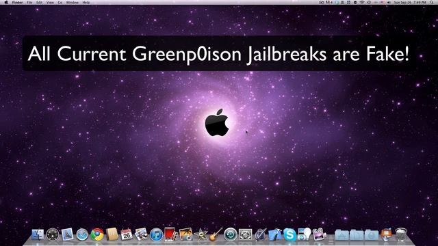Viewport: 438px width, 246px height.
Task: Open iCal calendar showing 26
Action: point(127,234)
